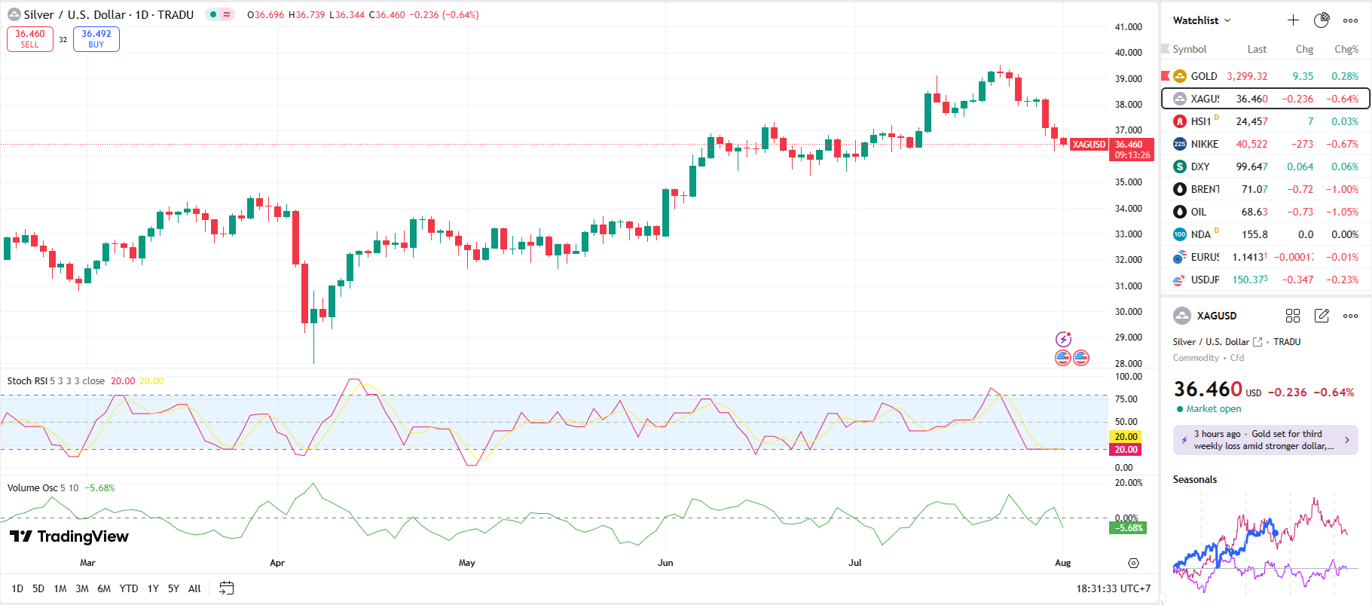
Task: Select the YTD time range
Action: tap(129, 588)
